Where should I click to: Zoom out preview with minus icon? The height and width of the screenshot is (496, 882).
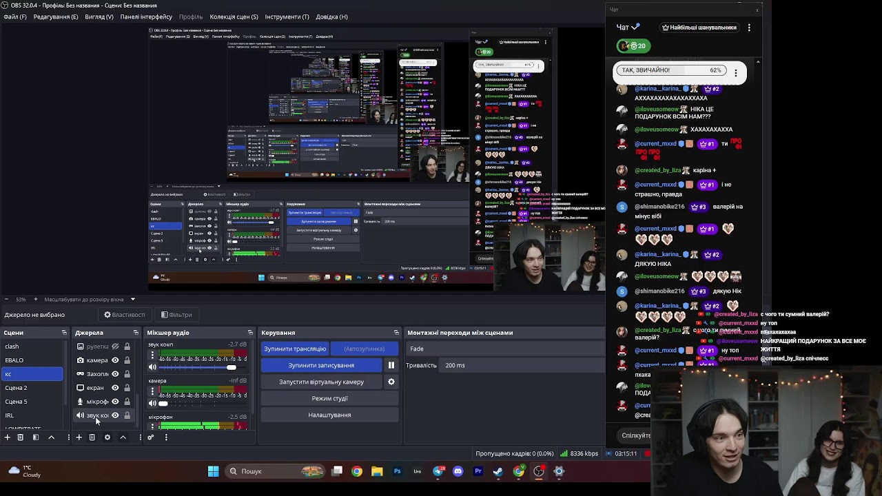(x=7, y=300)
